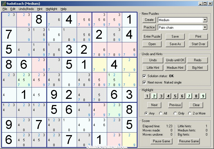
Task: Click the Practice button
Action: [x=149, y=27]
